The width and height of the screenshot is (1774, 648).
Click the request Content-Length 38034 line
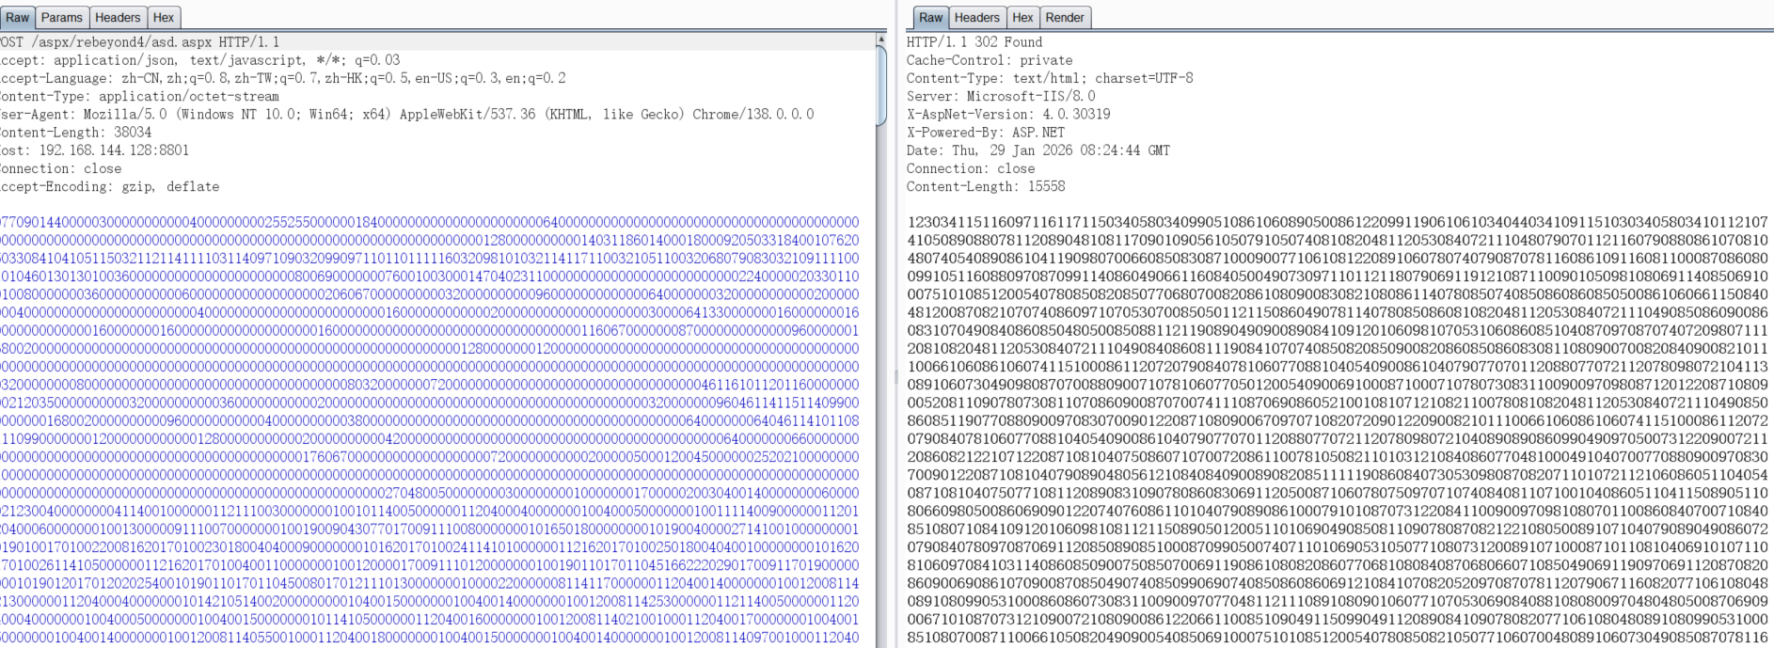(75, 133)
